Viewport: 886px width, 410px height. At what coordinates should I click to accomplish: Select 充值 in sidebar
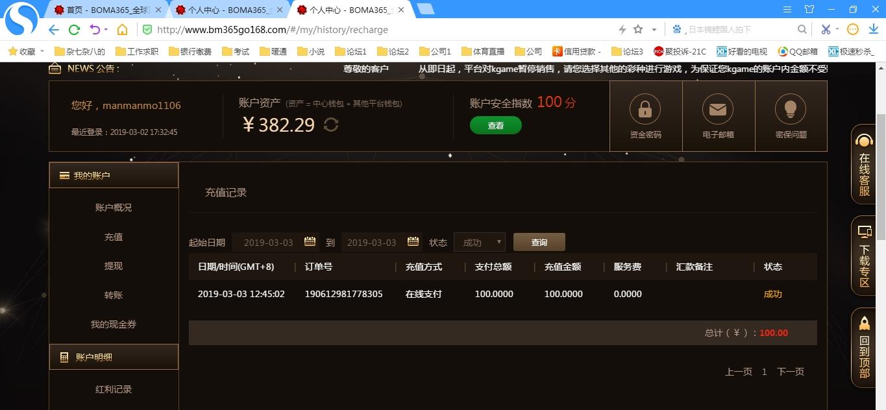114,237
